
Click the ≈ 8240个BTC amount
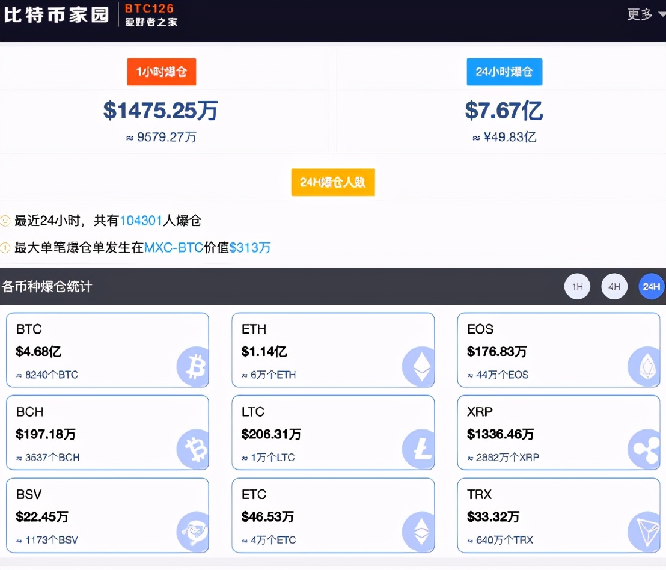click(47, 375)
